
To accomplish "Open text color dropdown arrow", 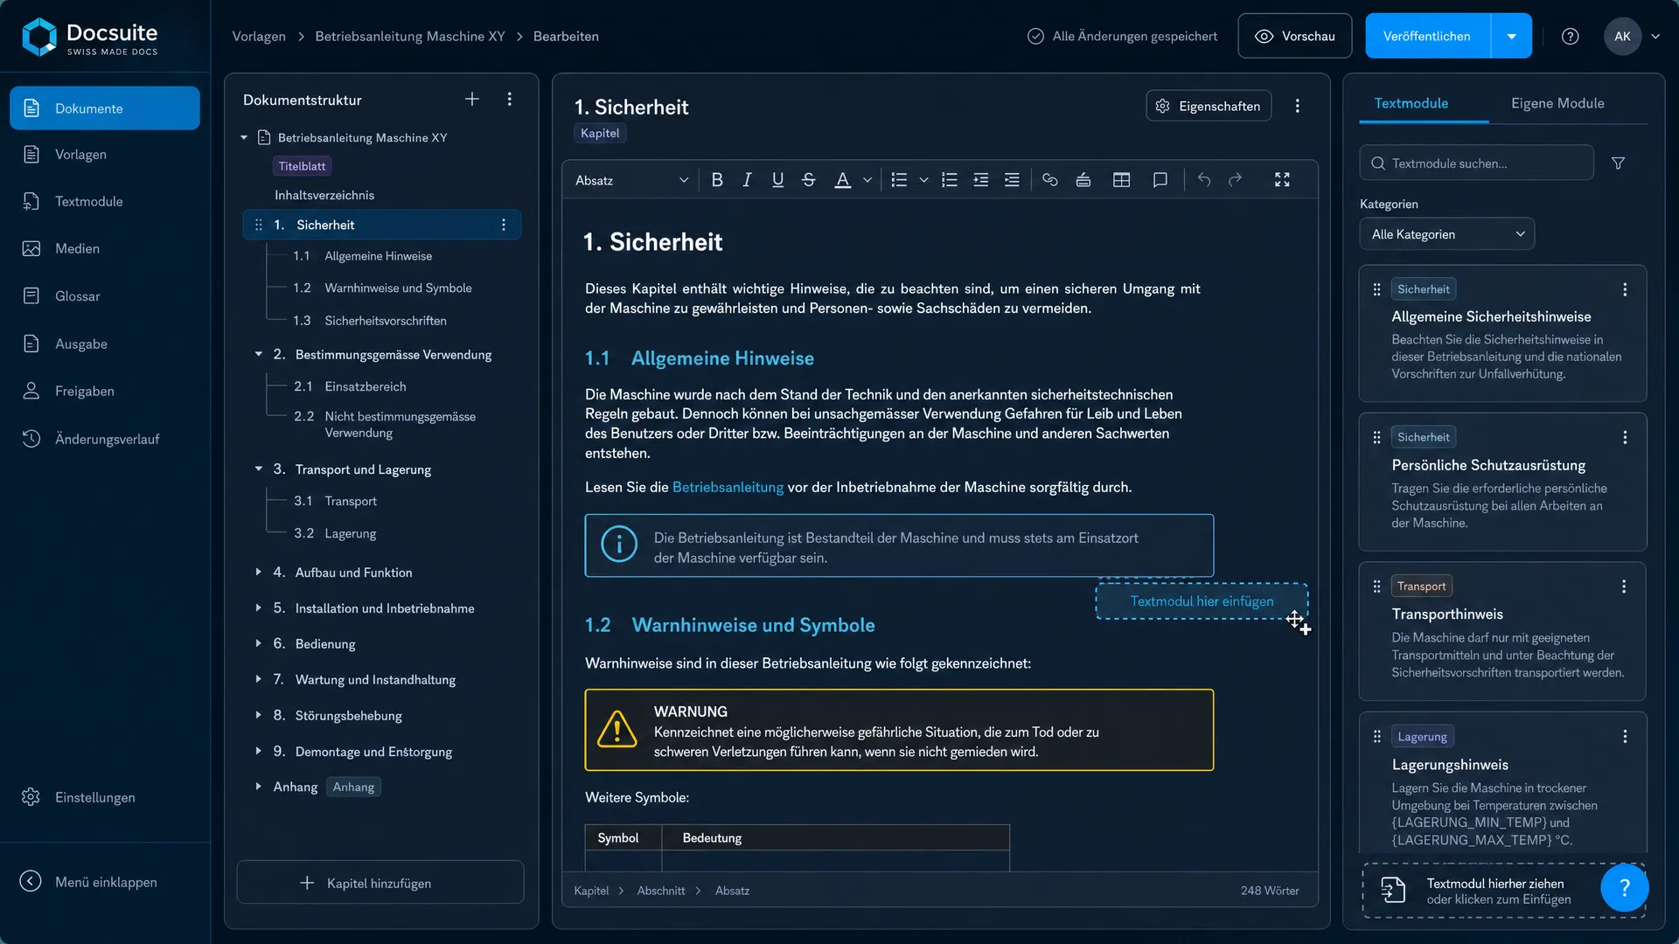I will 867,180.
